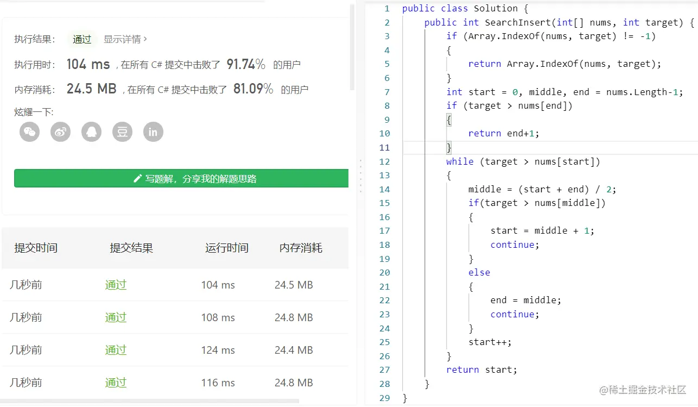The height and width of the screenshot is (407, 698).
Task: Click the 116 ms runtime cell
Action: tap(218, 383)
